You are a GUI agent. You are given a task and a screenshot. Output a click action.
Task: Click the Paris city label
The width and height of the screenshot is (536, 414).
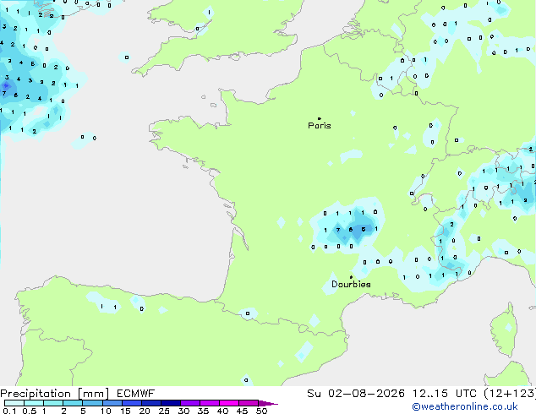pos(320,126)
